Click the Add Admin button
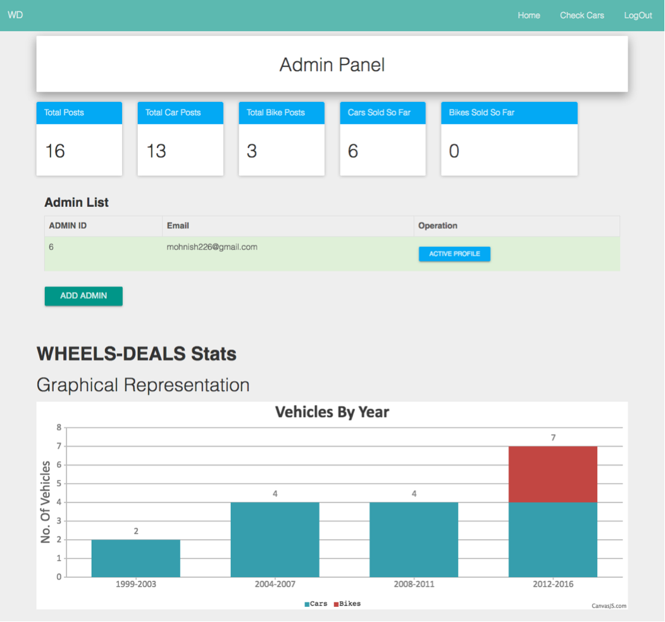This screenshot has height=622, width=665. pos(84,295)
